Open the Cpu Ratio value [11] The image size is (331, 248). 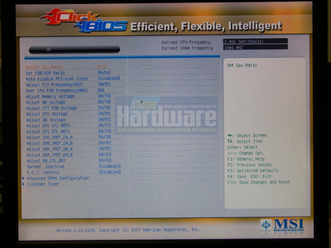(102, 67)
